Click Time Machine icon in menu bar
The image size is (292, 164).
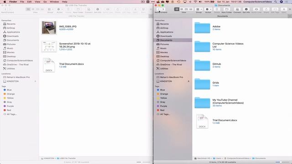pyautogui.click(x=178, y=2)
